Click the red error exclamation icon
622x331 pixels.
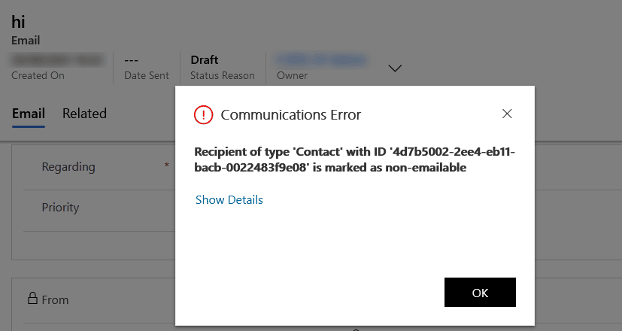pos(204,114)
